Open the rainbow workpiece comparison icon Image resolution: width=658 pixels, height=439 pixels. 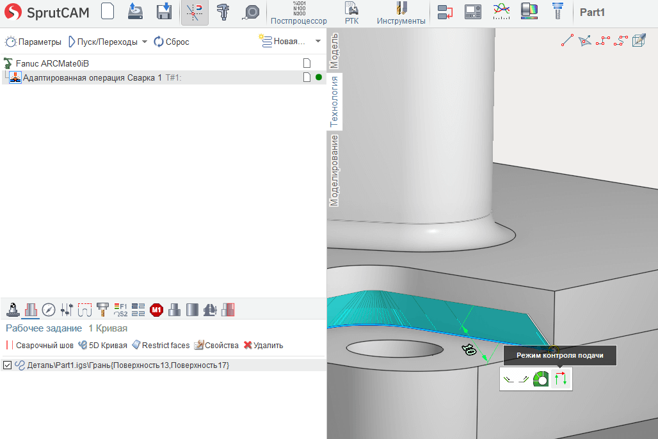click(529, 12)
